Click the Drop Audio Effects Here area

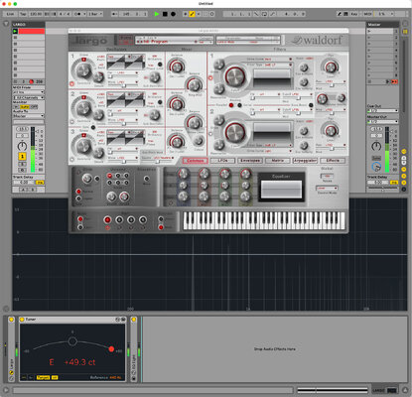coord(275,349)
